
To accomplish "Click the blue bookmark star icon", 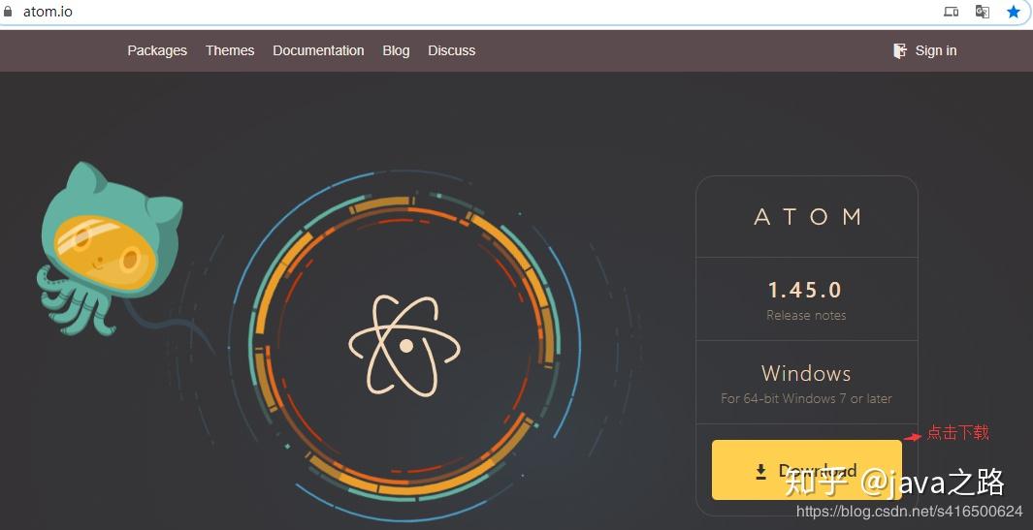I will tap(1014, 12).
